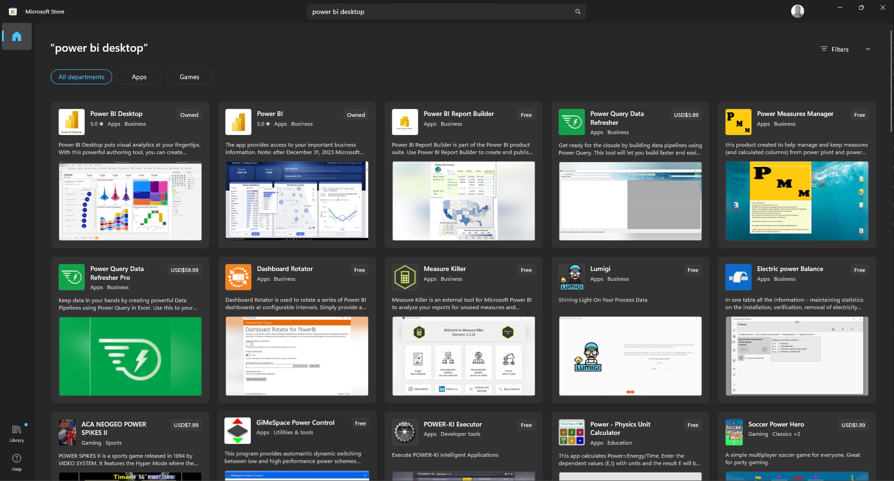This screenshot has height=481, width=894.
Task: Open the GiMeSpace Power Control title
Action: click(x=295, y=422)
